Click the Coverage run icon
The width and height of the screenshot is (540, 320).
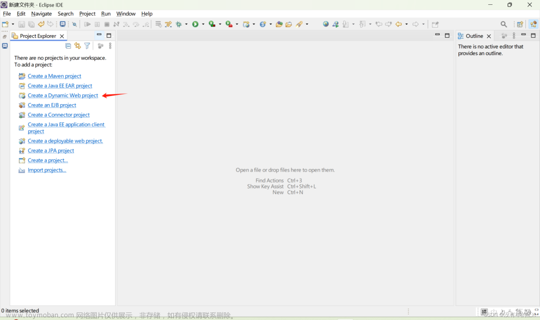click(212, 24)
